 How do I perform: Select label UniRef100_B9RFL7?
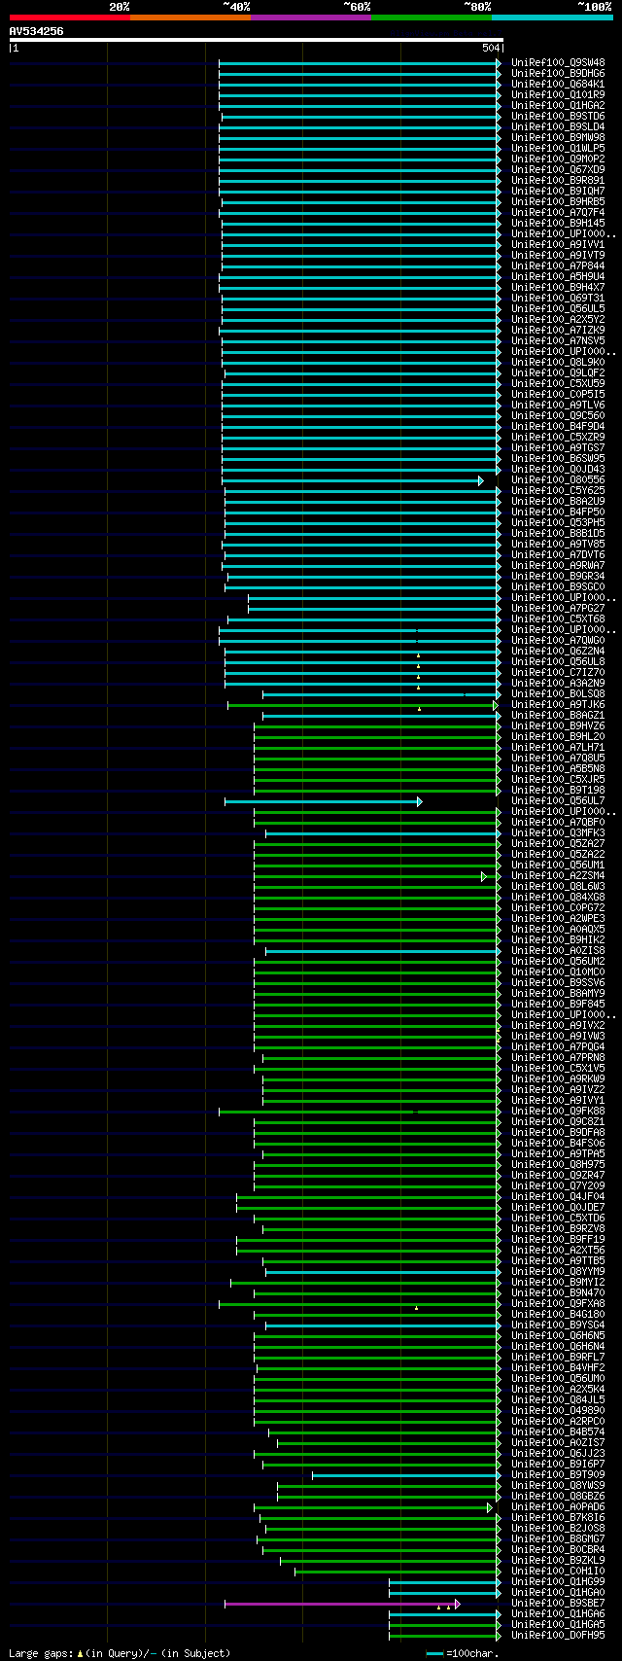tap(558, 1358)
